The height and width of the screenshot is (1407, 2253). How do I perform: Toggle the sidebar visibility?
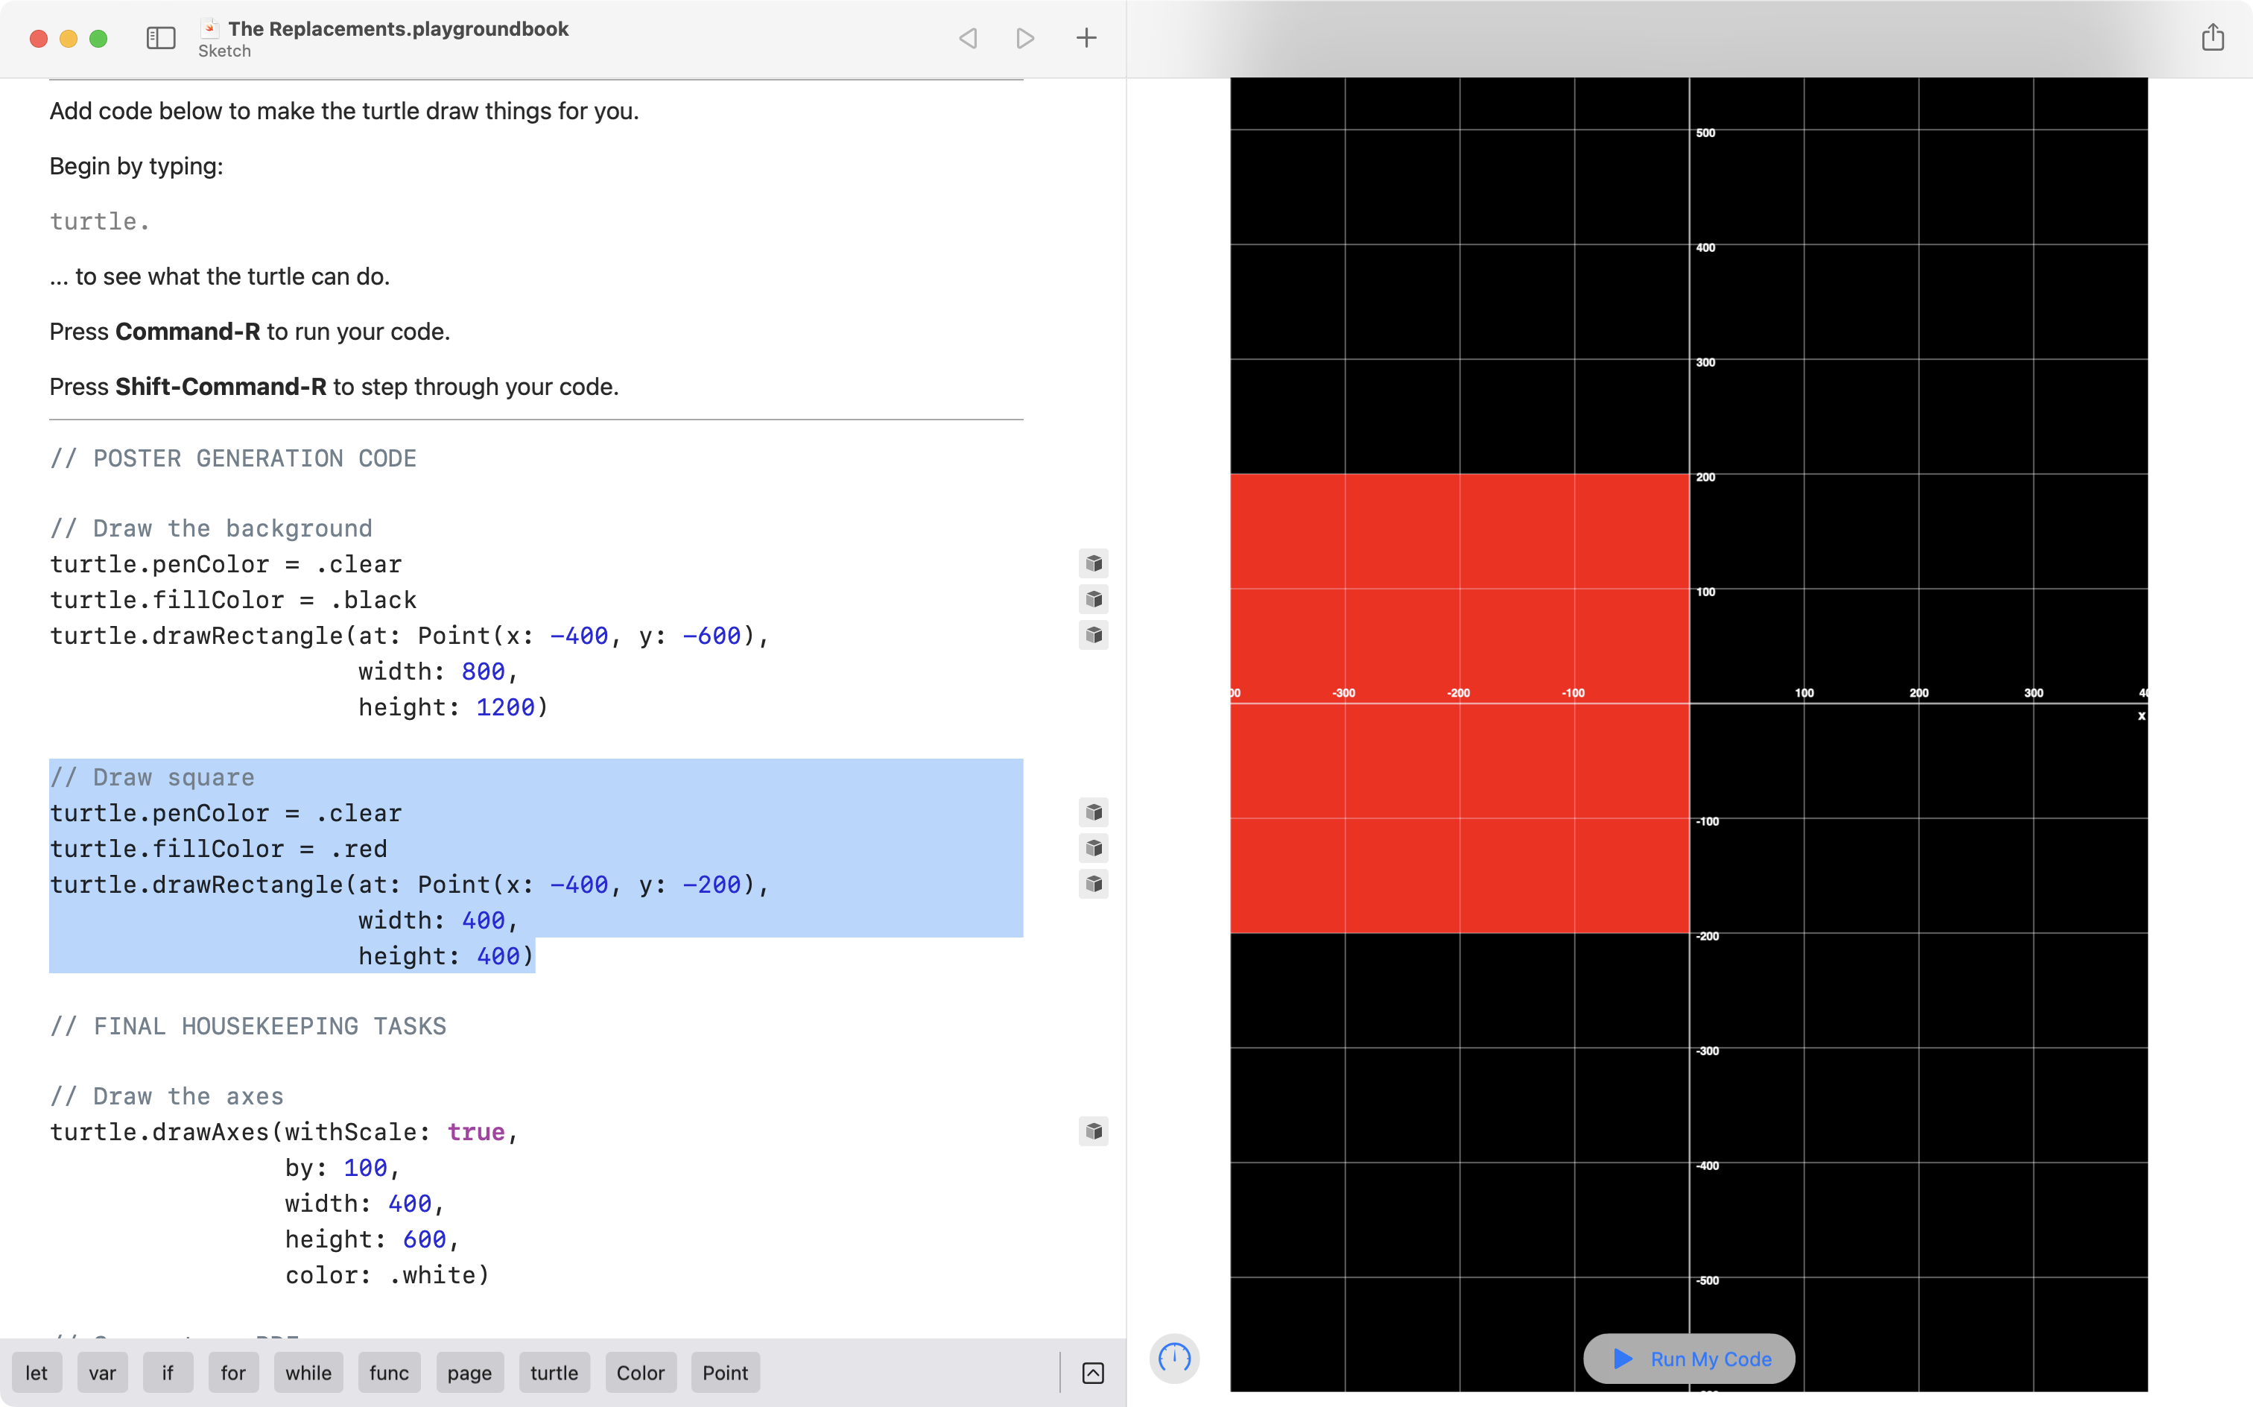pyautogui.click(x=160, y=38)
